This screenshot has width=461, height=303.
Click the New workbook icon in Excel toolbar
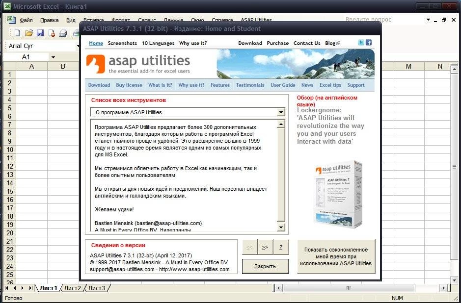[x=17, y=33]
